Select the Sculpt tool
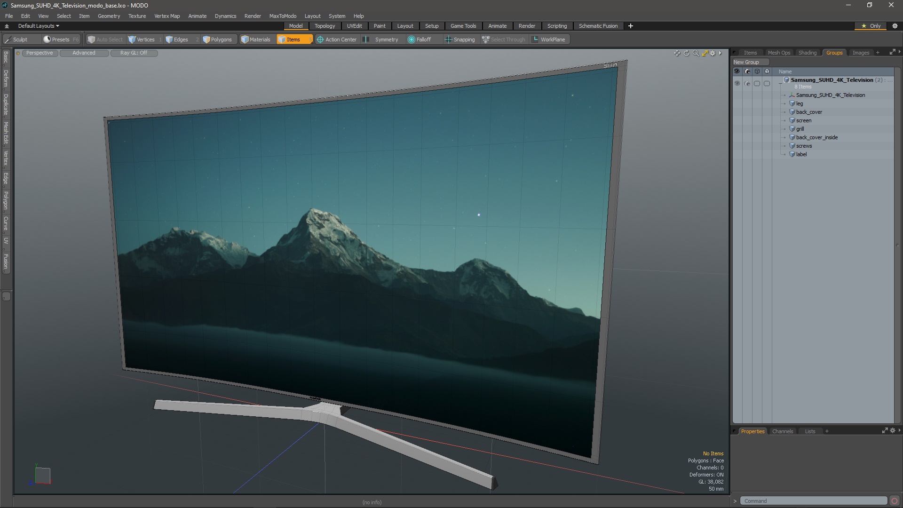Image resolution: width=903 pixels, height=508 pixels. pyautogui.click(x=16, y=40)
